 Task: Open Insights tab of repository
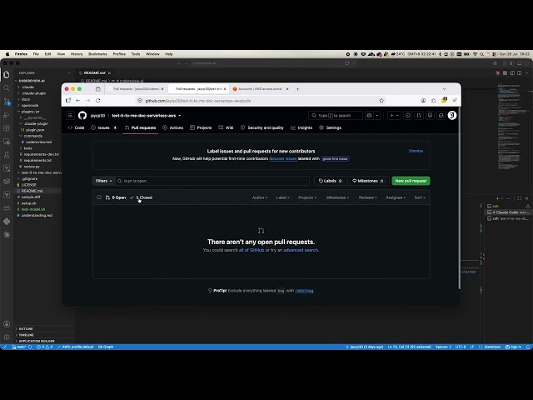(301, 127)
